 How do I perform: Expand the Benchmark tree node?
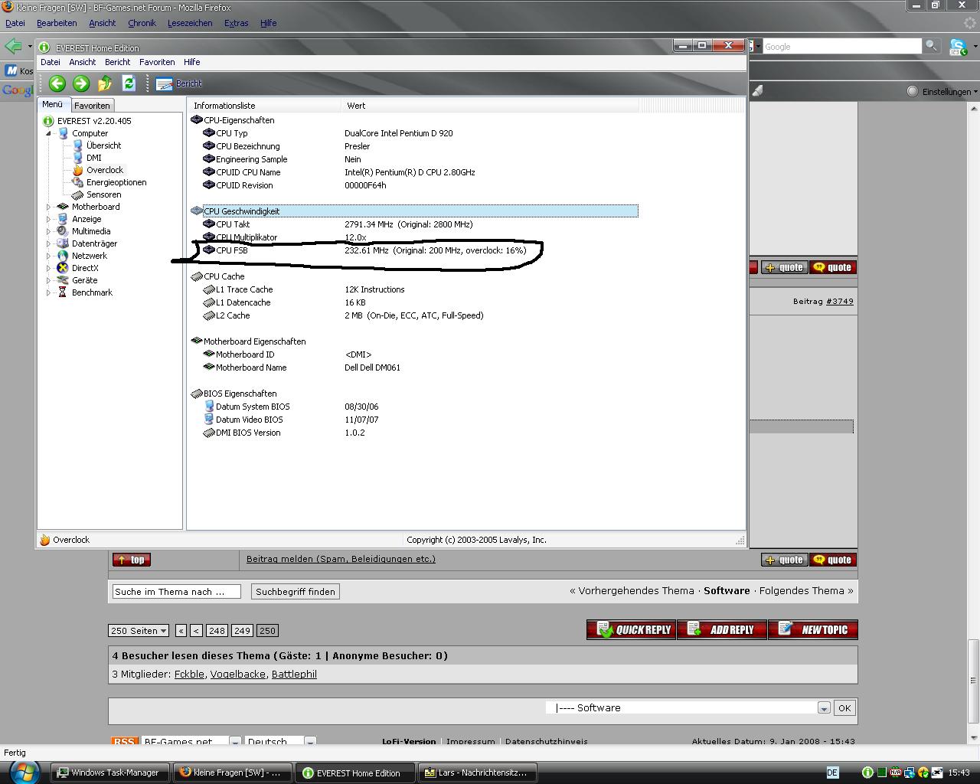48,292
